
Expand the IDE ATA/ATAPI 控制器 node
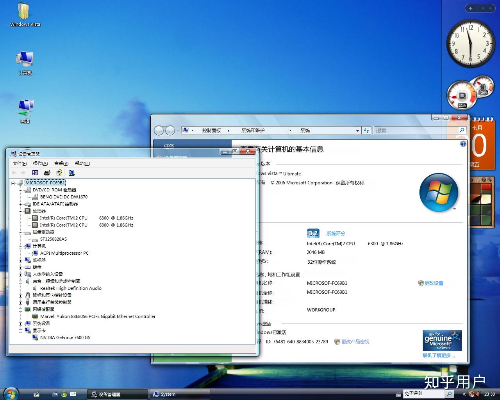coord(21,204)
